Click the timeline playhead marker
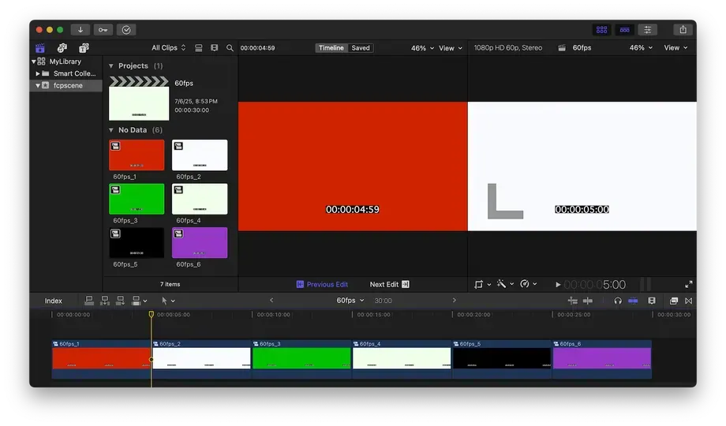 [151, 315]
